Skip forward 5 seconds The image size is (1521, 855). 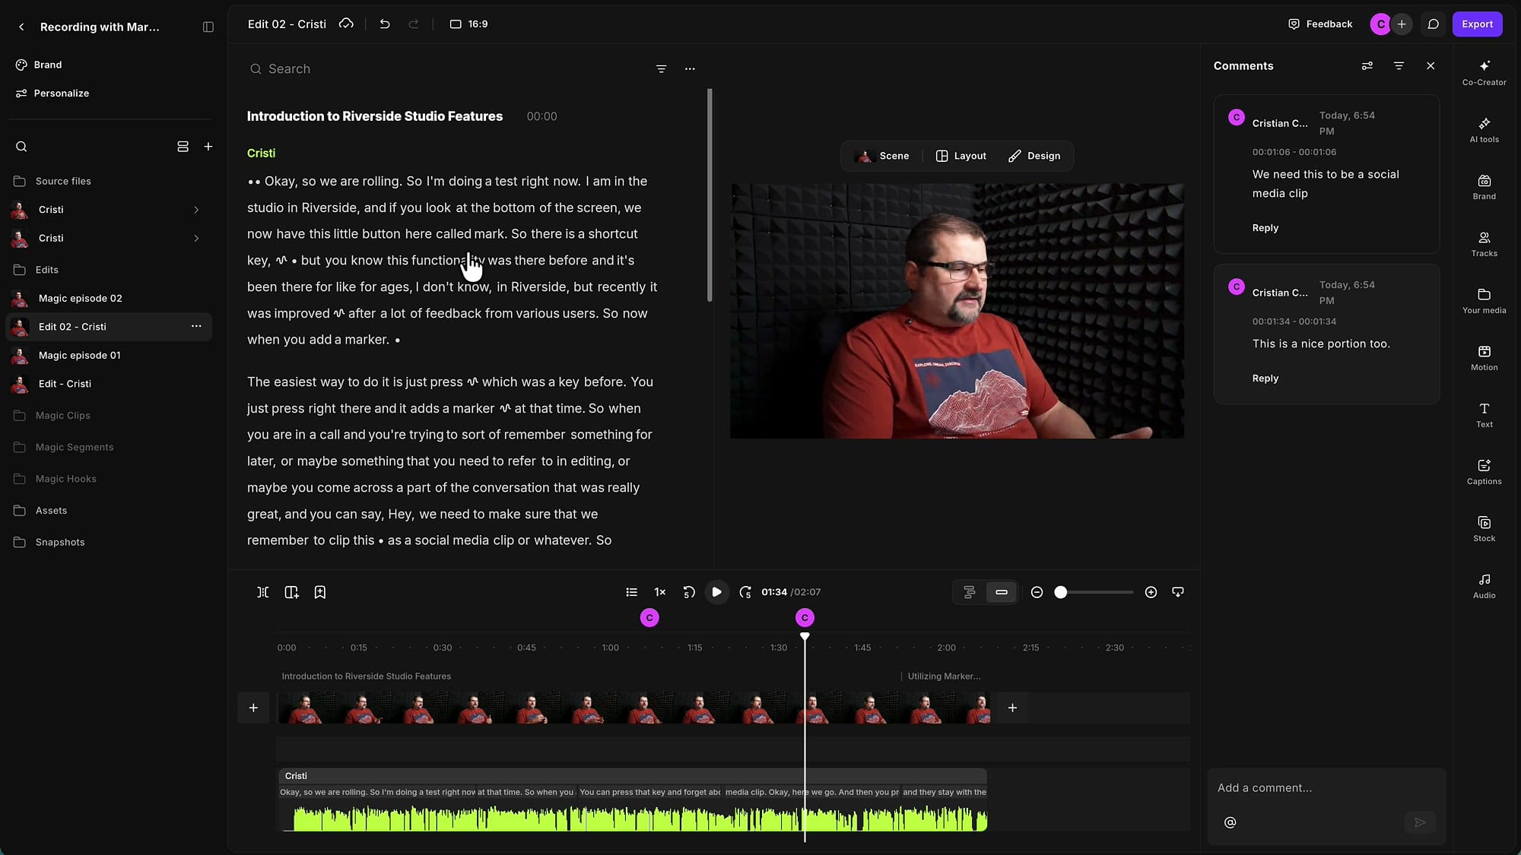(745, 592)
